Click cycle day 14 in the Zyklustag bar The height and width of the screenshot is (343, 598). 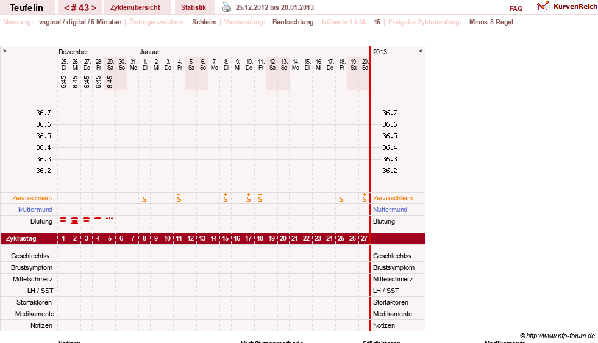click(213, 239)
